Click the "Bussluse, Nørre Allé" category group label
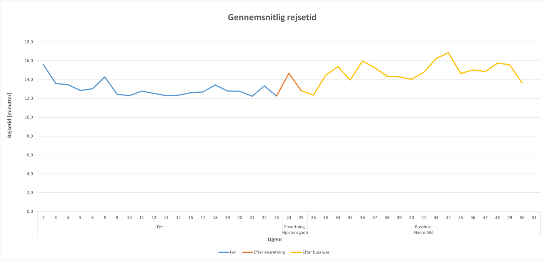 pos(424,230)
